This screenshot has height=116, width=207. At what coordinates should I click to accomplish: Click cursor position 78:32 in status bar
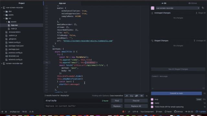(x=25, y=112)
